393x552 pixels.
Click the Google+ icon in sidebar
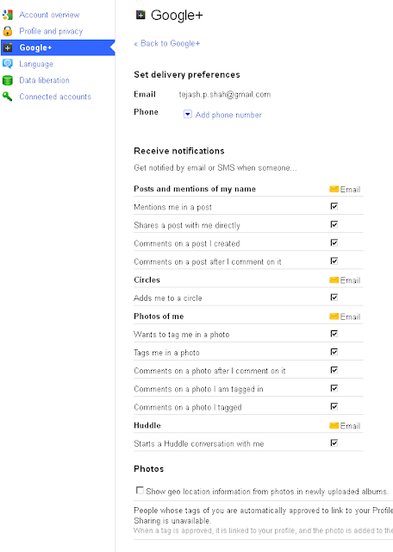click(8, 47)
